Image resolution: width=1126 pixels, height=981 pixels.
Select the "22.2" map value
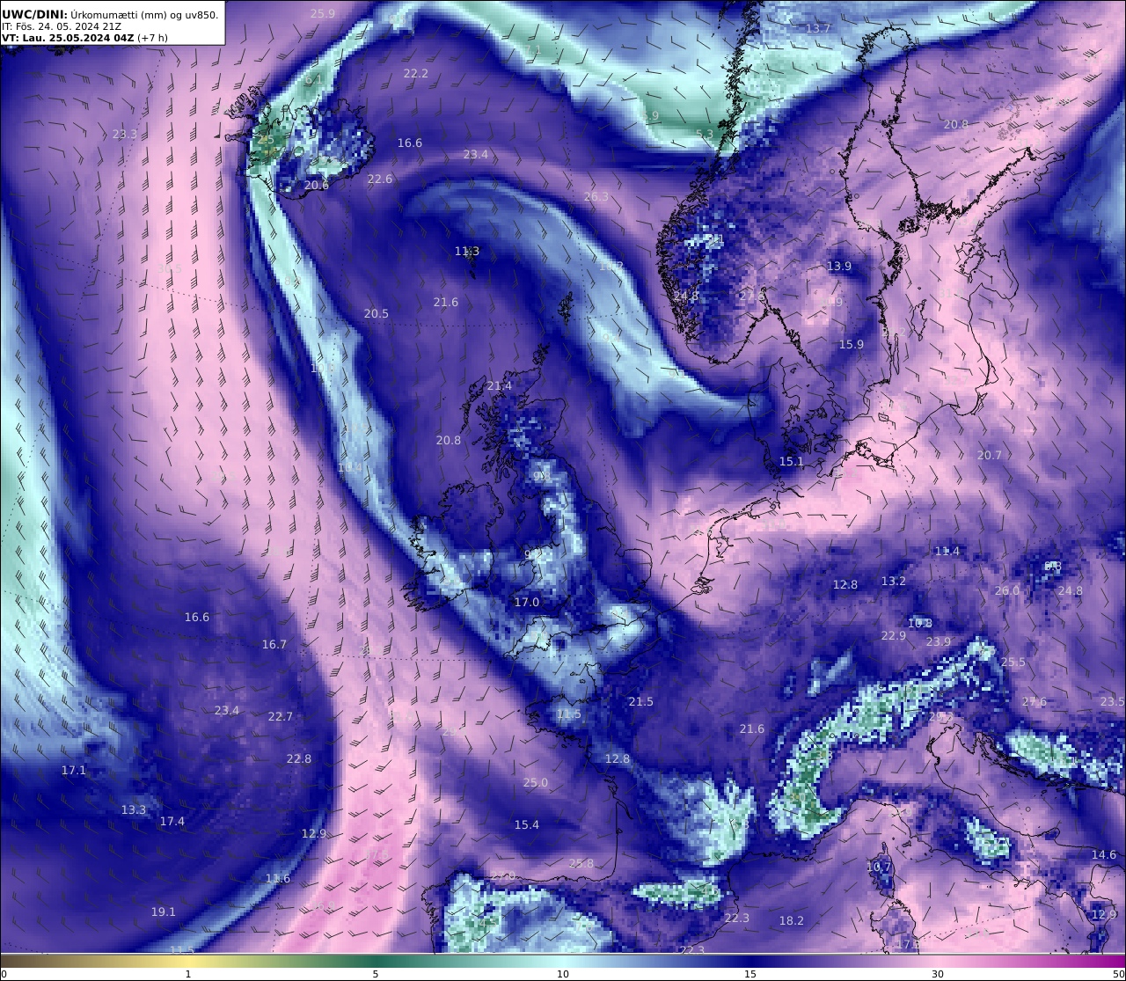click(416, 73)
